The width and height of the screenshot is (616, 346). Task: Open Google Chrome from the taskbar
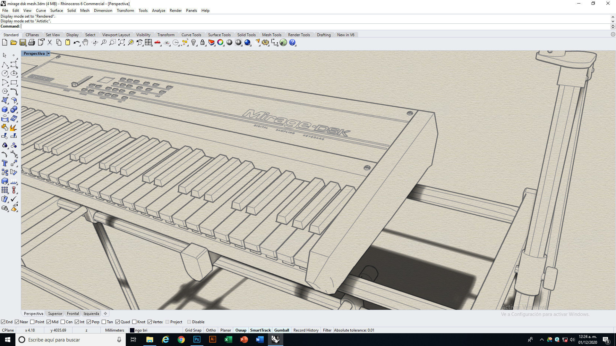pyautogui.click(x=181, y=340)
